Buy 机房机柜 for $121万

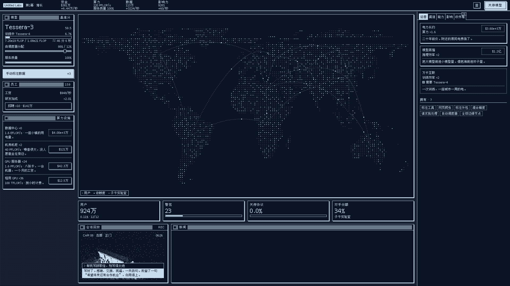[x=60, y=149]
